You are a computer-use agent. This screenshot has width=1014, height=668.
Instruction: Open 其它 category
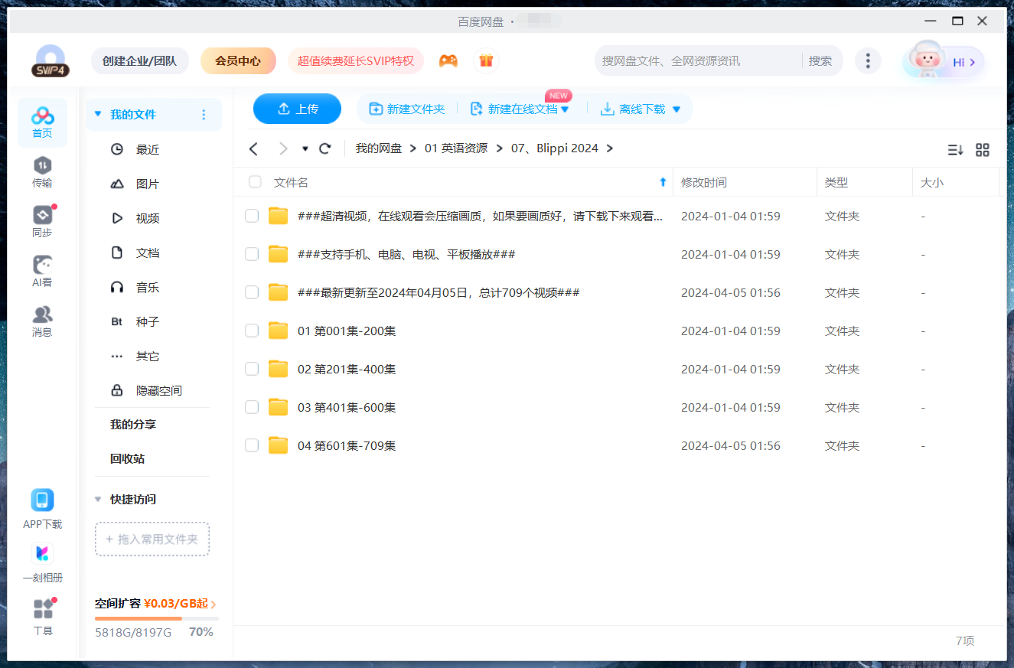point(148,356)
